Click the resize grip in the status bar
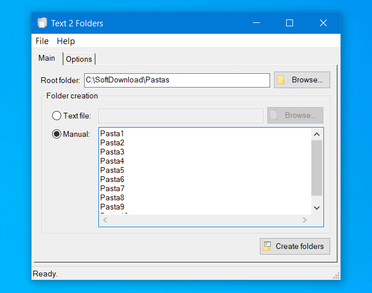 pos(337,275)
